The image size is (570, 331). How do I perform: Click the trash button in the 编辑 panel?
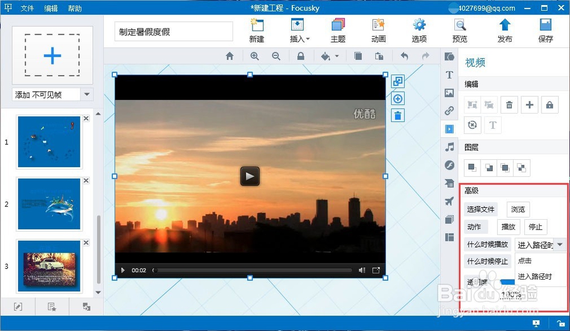[509, 105]
